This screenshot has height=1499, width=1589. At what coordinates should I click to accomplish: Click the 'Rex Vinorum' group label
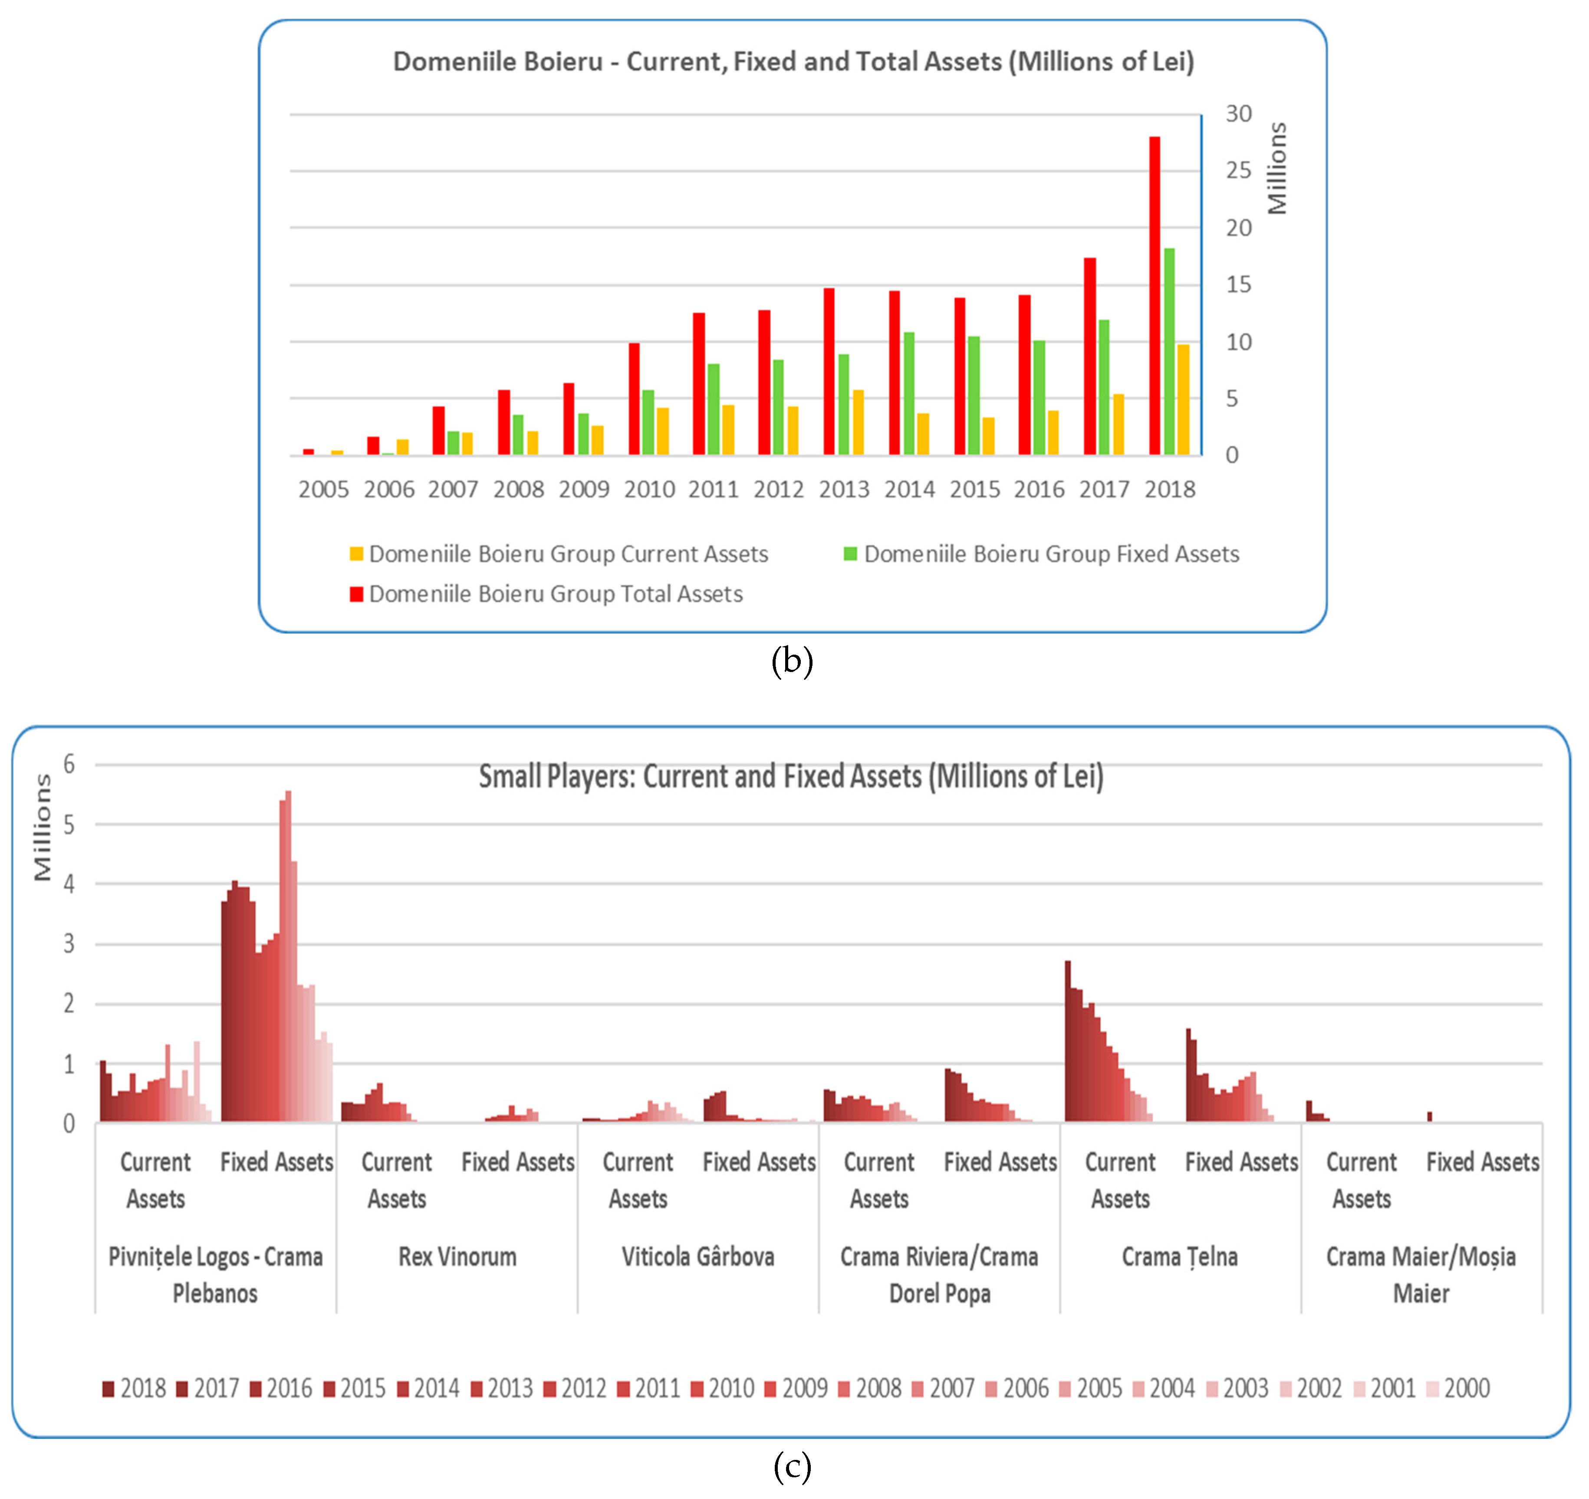click(x=457, y=1257)
